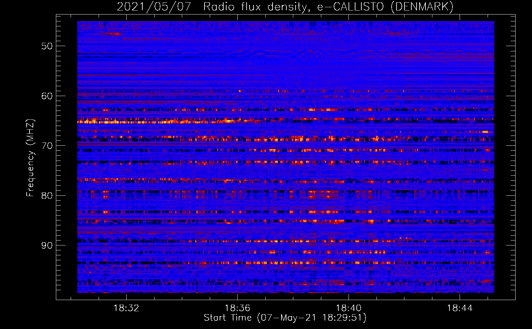Click the 90 frequency tick label
532x329 pixels.
point(47,245)
